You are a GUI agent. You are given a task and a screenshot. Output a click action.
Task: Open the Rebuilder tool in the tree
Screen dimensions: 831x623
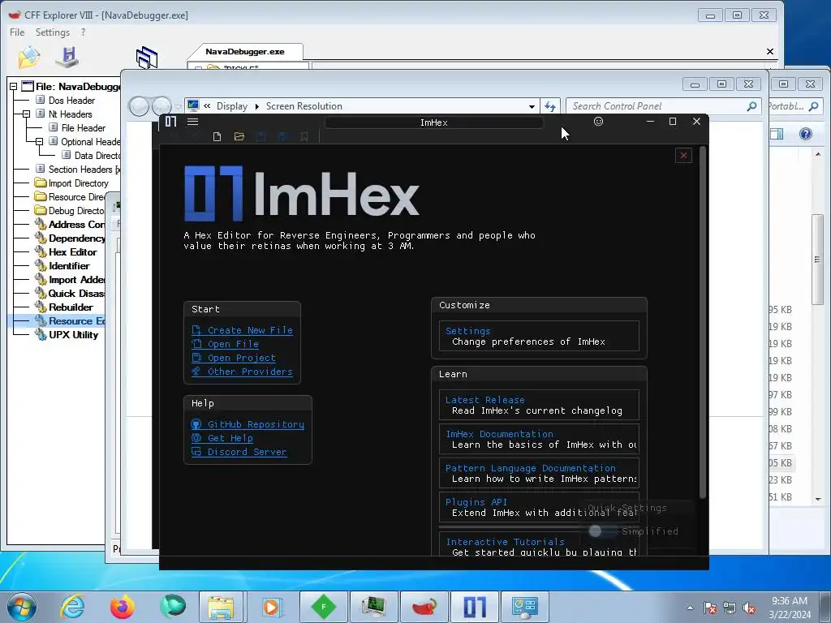pyautogui.click(x=71, y=307)
